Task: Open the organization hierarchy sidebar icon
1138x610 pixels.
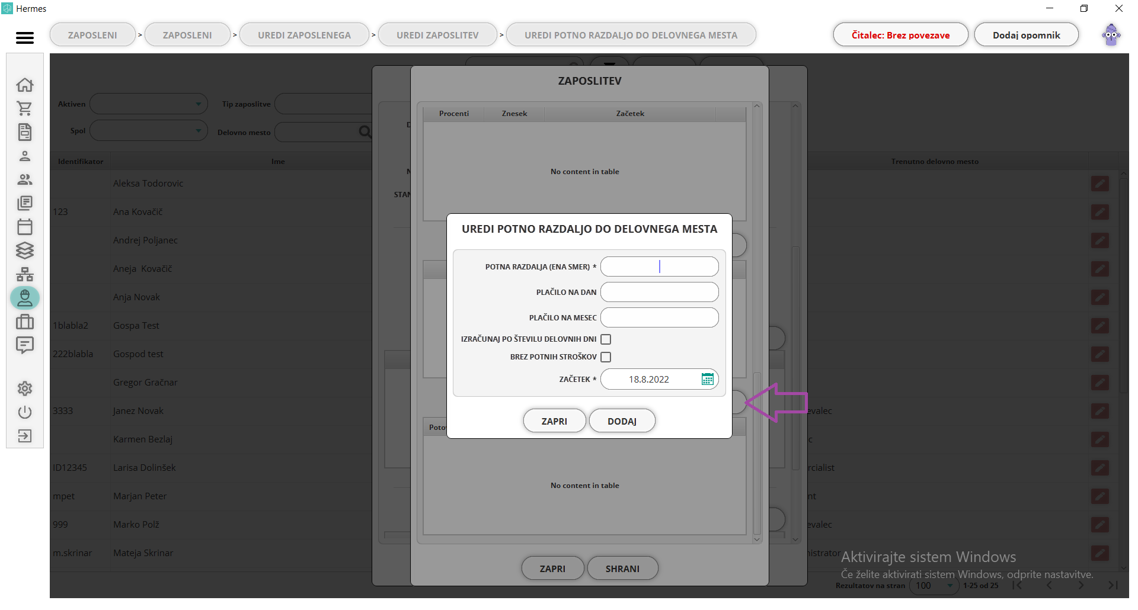Action: coord(25,274)
